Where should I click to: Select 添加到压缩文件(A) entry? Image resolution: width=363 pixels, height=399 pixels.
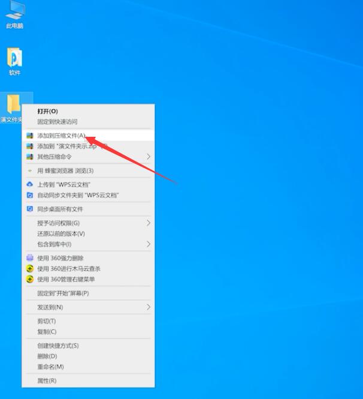coord(88,136)
